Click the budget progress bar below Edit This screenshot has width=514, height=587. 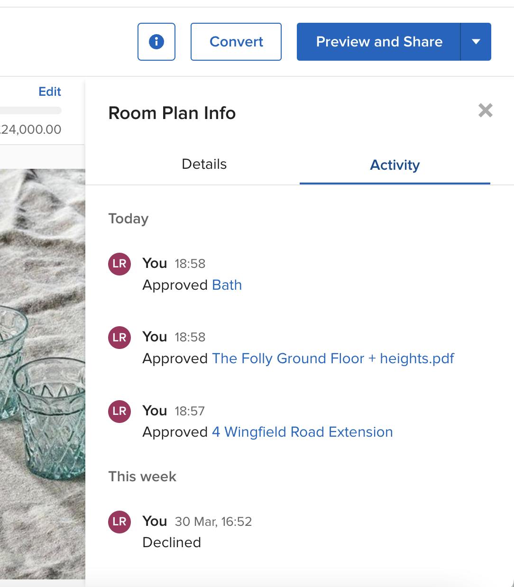(31, 110)
